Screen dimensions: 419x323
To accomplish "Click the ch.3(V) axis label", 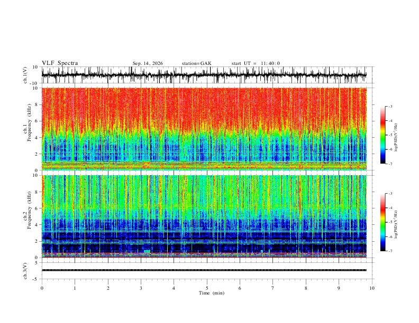I will (25, 271).
